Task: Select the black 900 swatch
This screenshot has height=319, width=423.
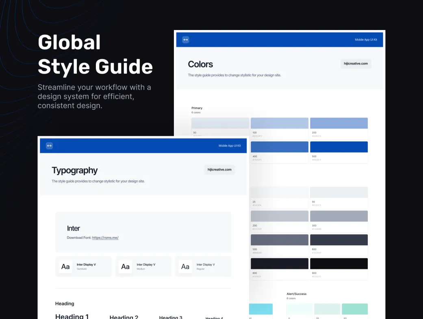Action: (x=339, y=263)
